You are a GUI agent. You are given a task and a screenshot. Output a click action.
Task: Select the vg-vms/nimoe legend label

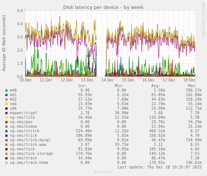(x=23, y=127)
